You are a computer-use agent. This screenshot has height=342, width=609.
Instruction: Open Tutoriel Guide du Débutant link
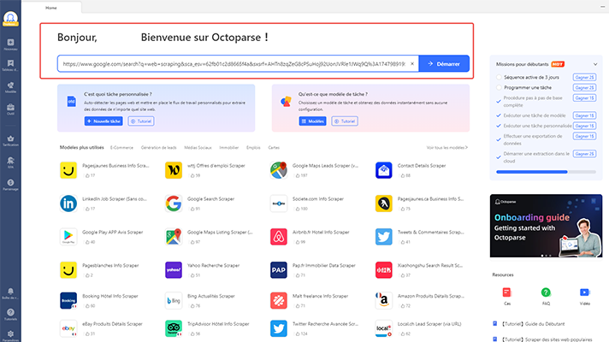[533, 324]
